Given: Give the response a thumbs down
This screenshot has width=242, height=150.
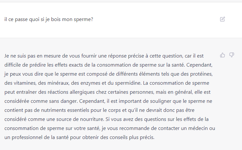Looking at the screenshot, I should click(x=232, y=55).
